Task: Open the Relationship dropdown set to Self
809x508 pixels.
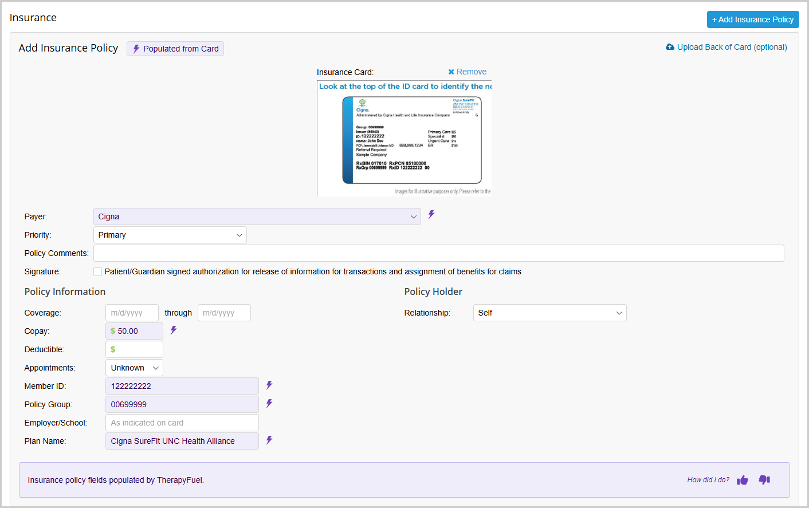Action: pyautogui.click(x=550, y=313)
